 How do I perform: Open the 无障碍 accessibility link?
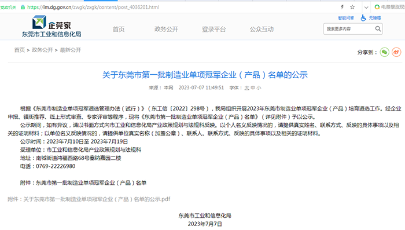click(x=375, y=18)
